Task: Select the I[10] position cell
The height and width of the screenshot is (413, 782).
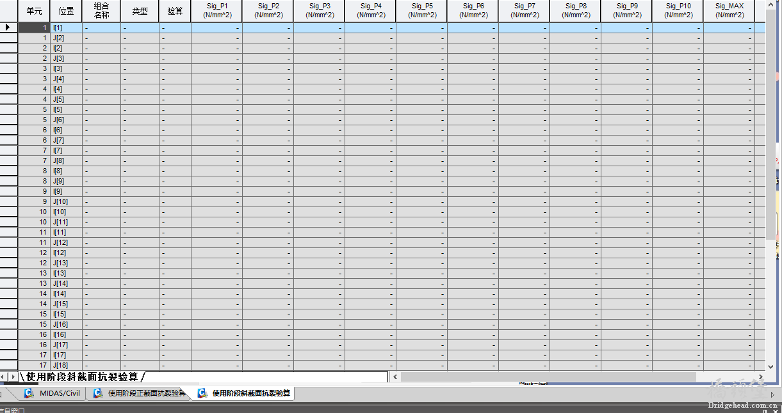Action: point(66,212)
